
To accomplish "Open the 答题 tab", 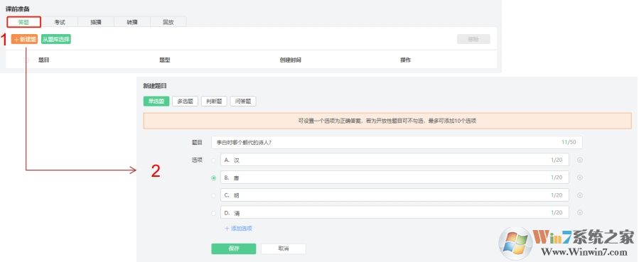I will (x=23, y=22).
